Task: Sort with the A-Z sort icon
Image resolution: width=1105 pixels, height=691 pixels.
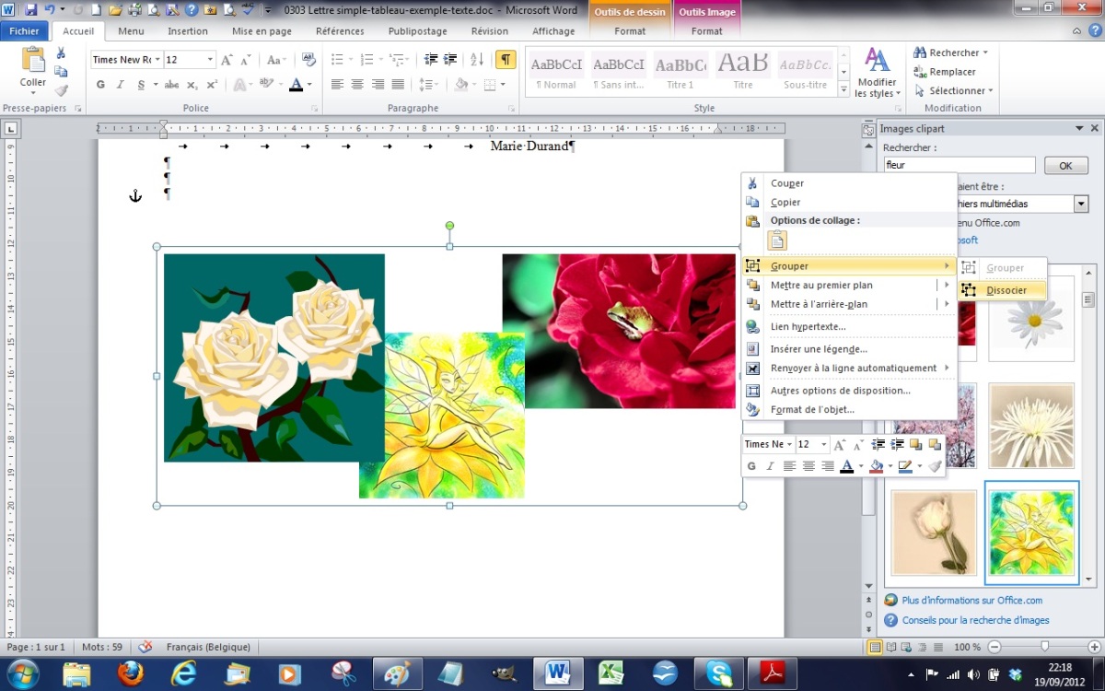Action: point(477,60)
